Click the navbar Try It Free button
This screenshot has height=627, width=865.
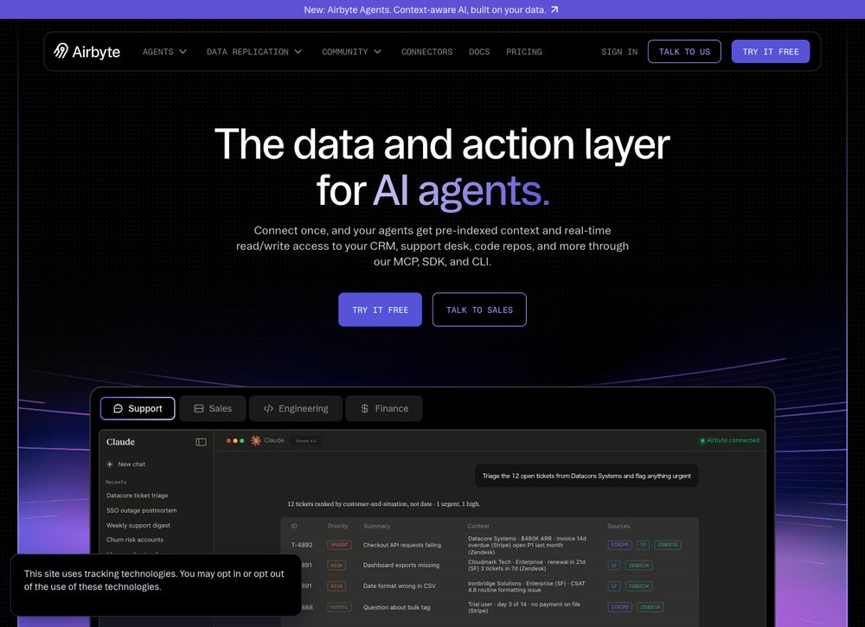[x=770, y=51]
